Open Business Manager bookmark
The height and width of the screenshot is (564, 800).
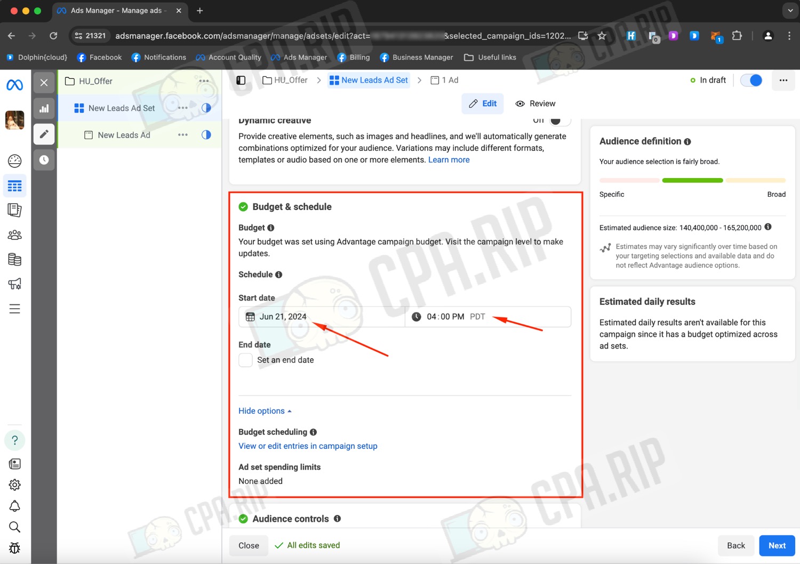point(417,58)
